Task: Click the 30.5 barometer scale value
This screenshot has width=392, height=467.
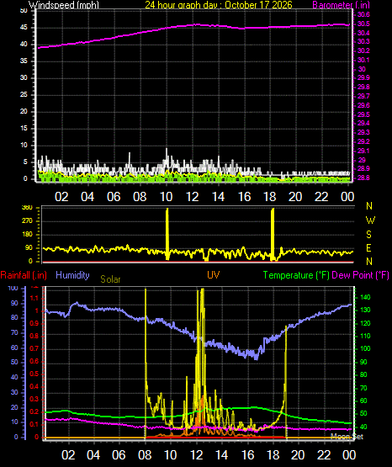Action: [x=363, y=24]
